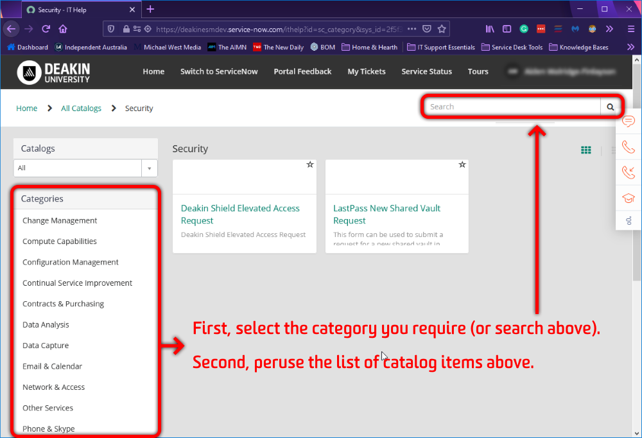This screenshot has height=438, width=642.
Task: Click the share/network icon in sidebar
Action: pos(628,222)
